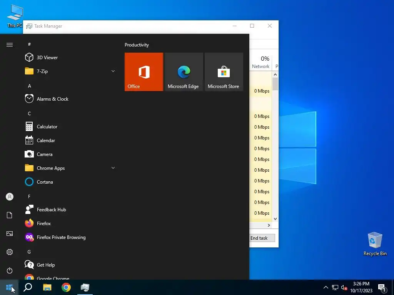Click the Microsoft Store tile
The height and width of the screenshot is (295, 394).
pyautogui.click(x=224, y=72)
